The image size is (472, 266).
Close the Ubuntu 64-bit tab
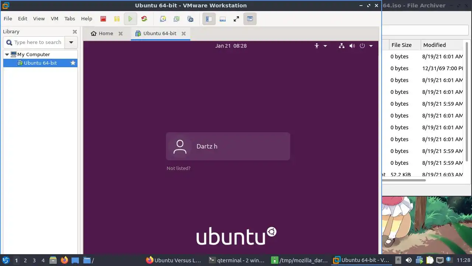(184, 34)
